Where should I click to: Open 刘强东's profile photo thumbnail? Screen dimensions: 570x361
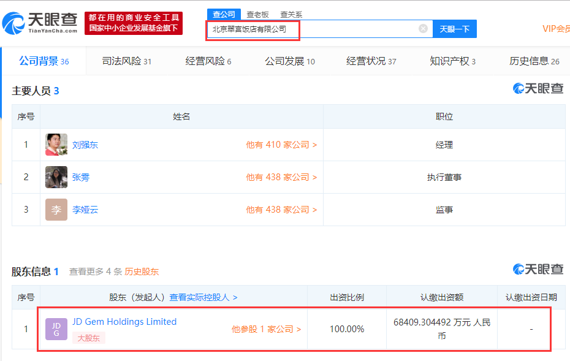(56, 145)
